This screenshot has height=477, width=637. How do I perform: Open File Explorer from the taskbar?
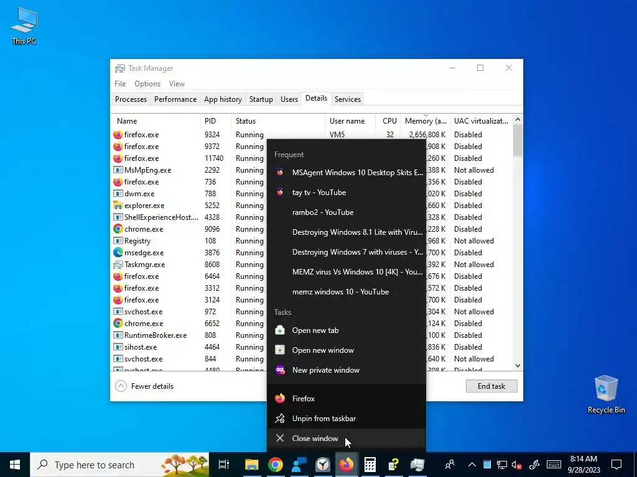click(251, 465)
